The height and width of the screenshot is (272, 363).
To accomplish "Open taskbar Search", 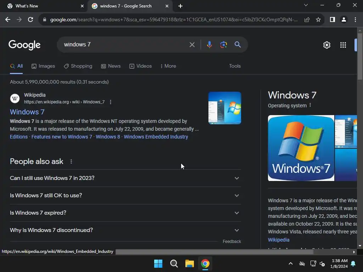I will (x=174, y=263).
